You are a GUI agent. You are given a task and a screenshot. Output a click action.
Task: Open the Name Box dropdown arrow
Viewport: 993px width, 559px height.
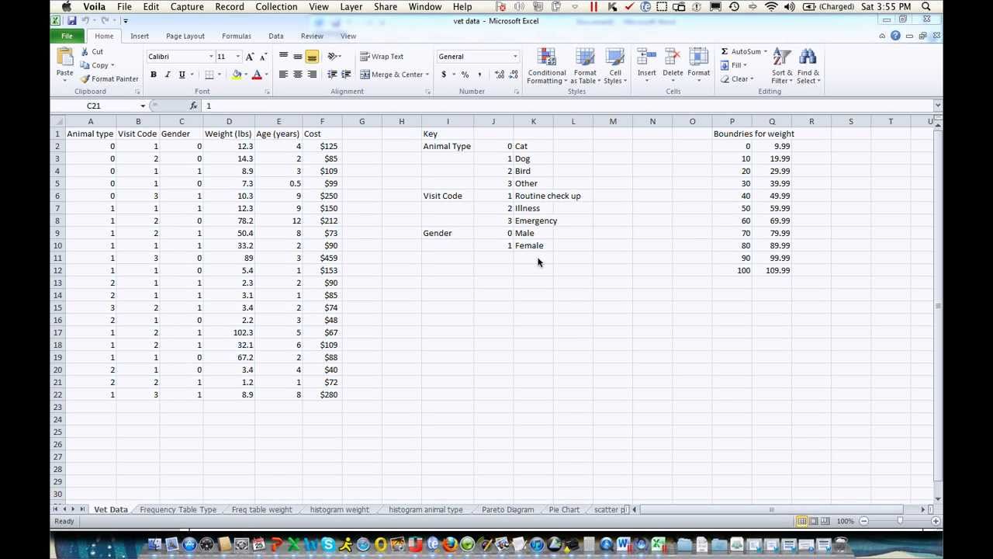143,106
